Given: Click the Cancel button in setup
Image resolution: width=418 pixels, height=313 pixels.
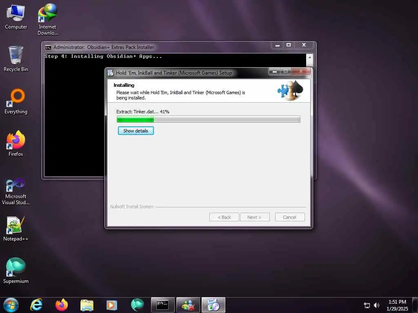Looking at the screenshot, I should click(x=290, y=217).
